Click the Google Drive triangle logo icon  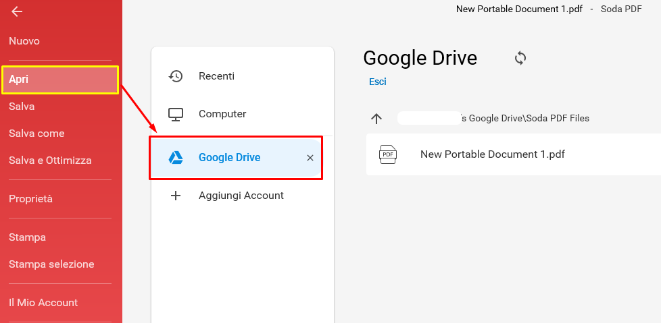tap(175, 158)
